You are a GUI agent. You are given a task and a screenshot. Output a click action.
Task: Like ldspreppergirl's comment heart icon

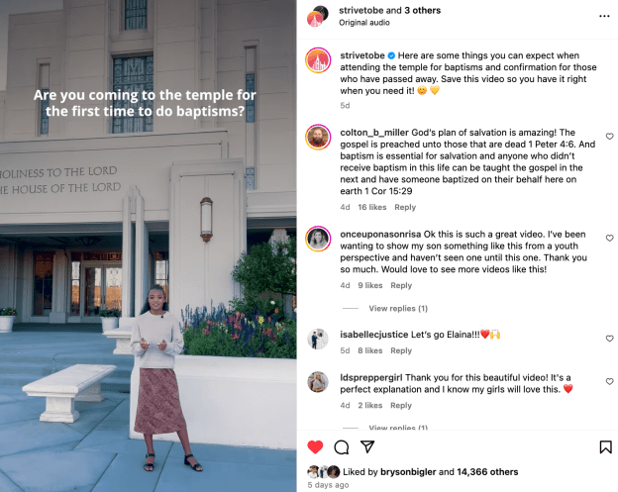609,381
